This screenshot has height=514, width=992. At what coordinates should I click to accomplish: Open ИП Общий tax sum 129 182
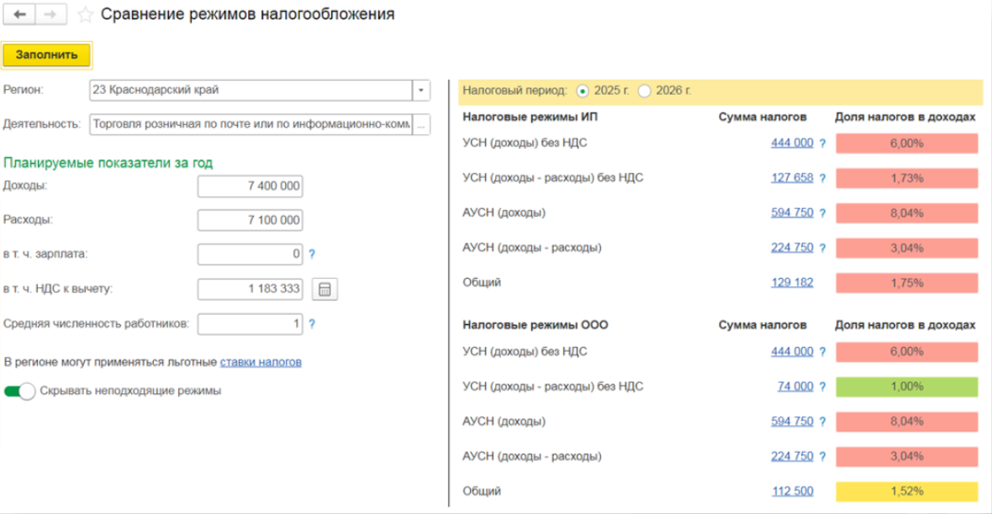coord(792,282)
